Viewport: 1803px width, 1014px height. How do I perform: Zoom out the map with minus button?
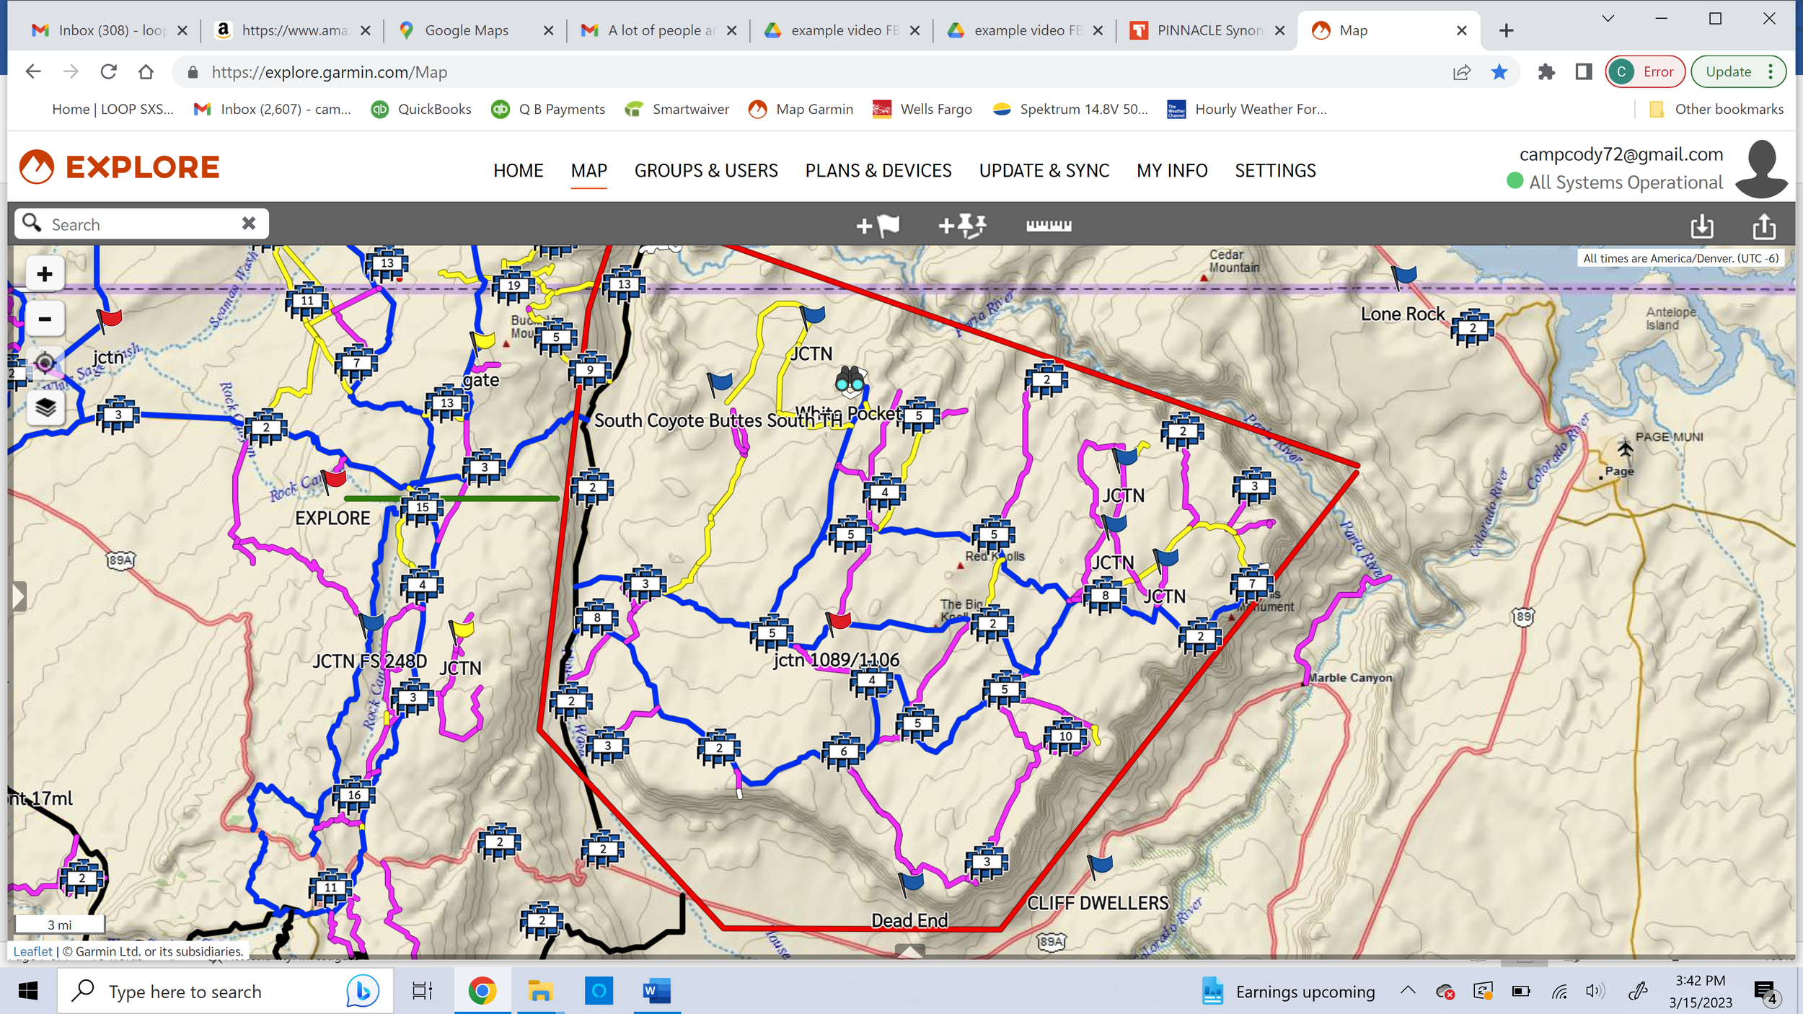(x=45, y=319)
